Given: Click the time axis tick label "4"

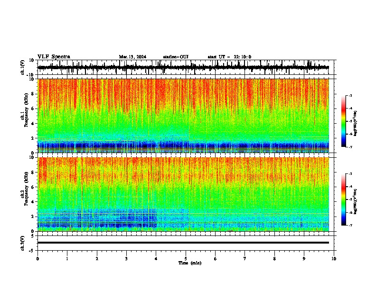Looking at the screenshot, I should pos(156,259).
